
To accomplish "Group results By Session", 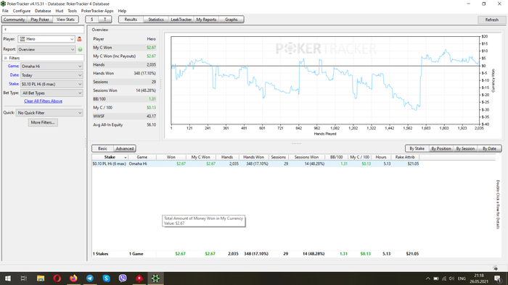I will point(465,149).
